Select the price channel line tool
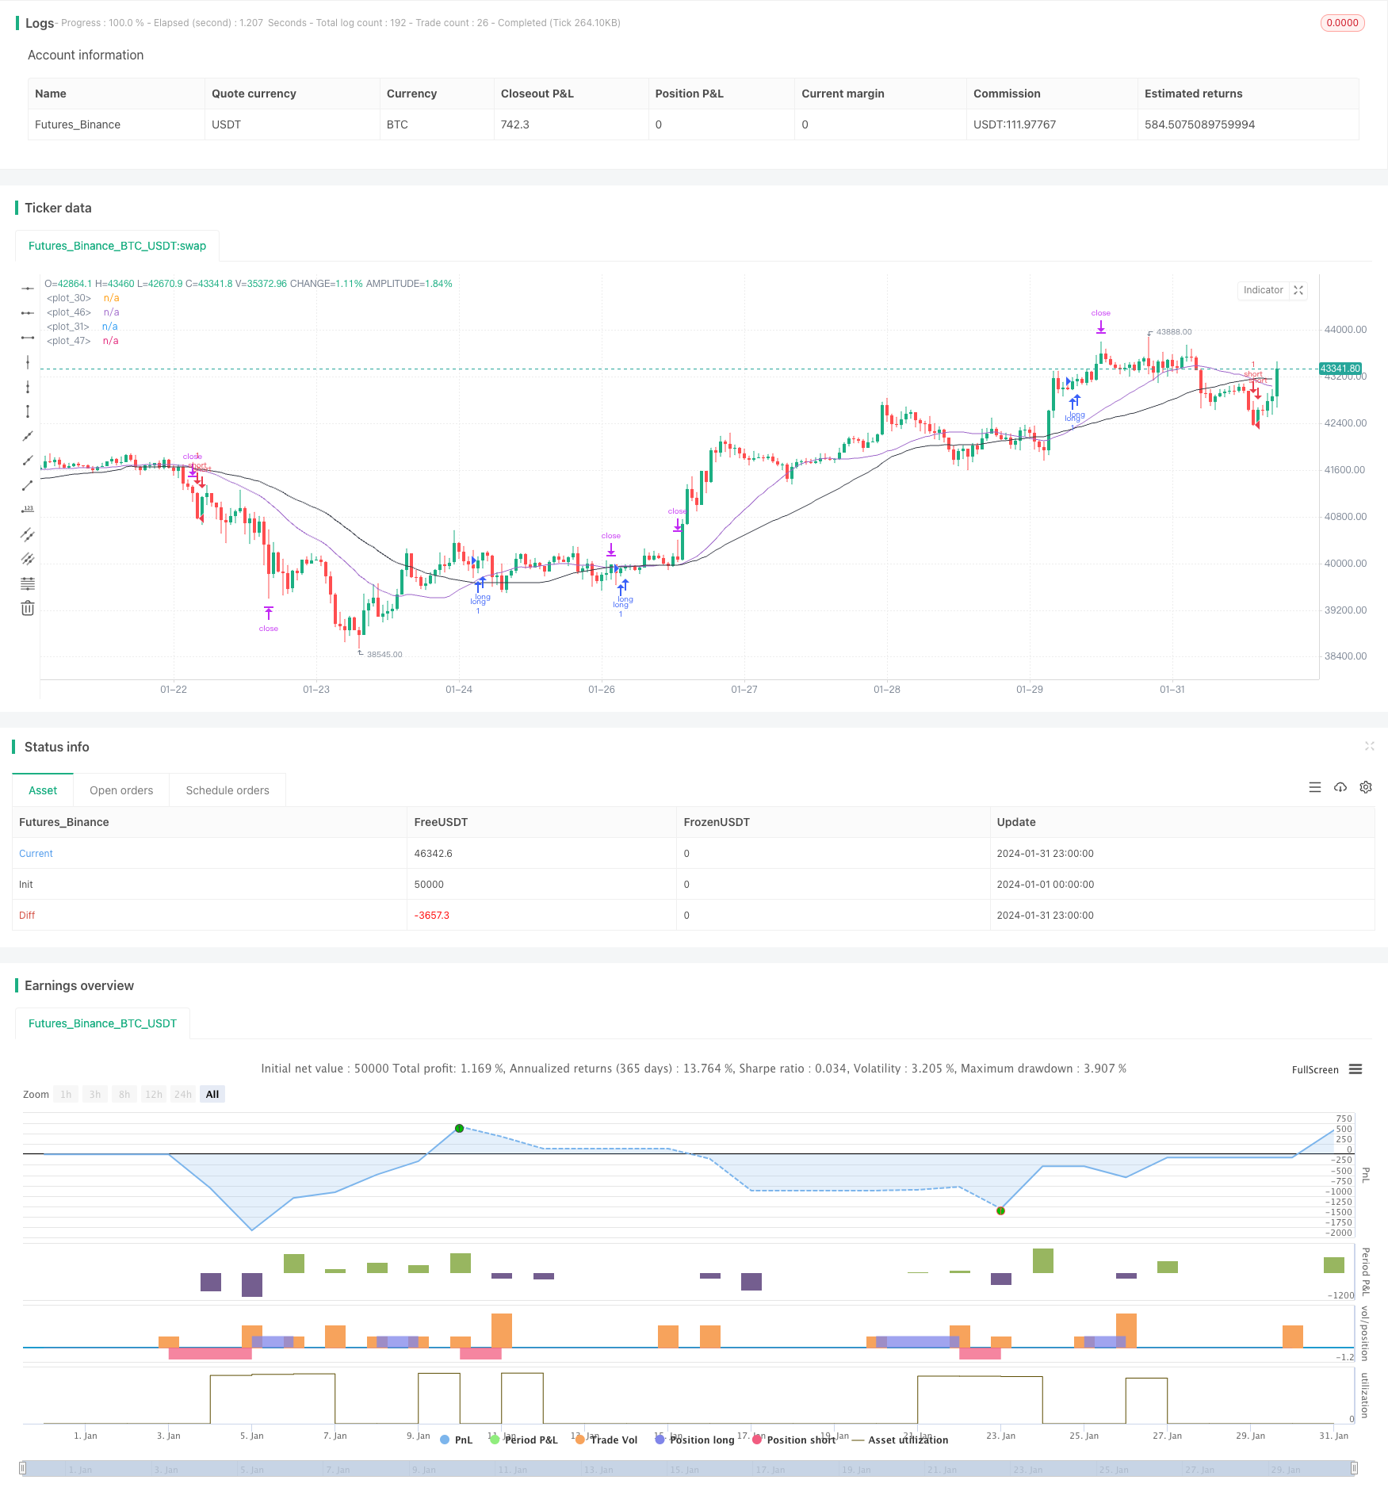Viewport: 1388px width, 1499px height. tap(28, 534)
